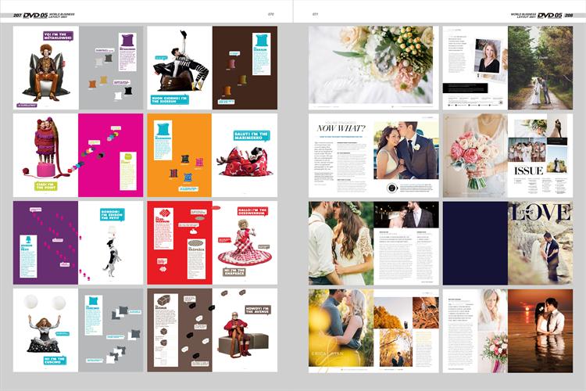Click the 'YO! I'M THE METAHLOWSKI' speech bubble
Viewport: 586px width, 391px height.
59,36
